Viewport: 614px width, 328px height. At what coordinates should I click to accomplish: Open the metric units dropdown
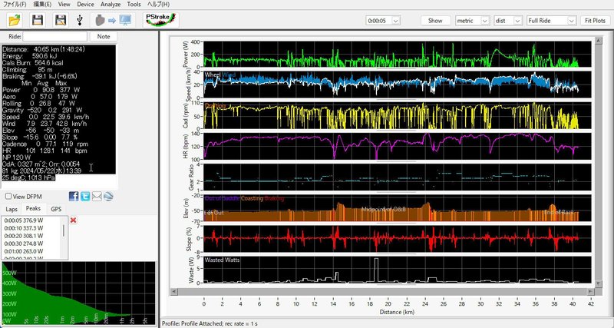point(485,21)
